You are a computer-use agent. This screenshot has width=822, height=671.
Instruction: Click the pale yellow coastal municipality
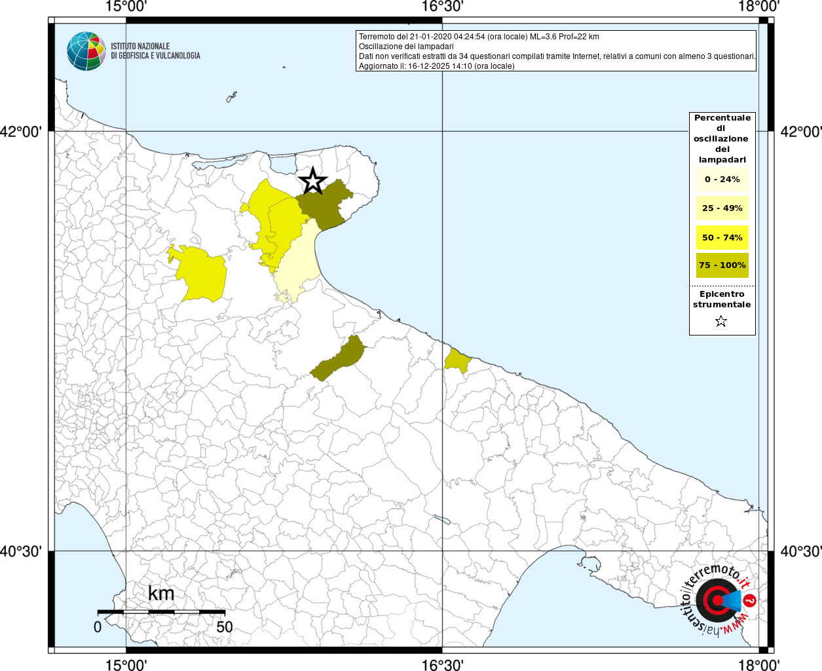pos(299,262)
